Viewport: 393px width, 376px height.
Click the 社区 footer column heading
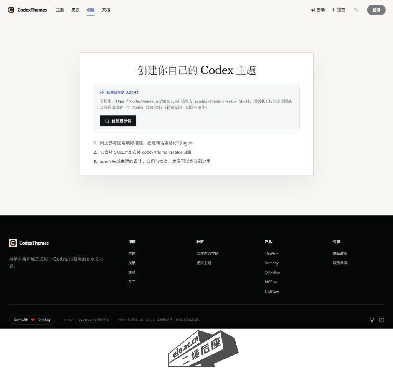click(x=200, y=242)
